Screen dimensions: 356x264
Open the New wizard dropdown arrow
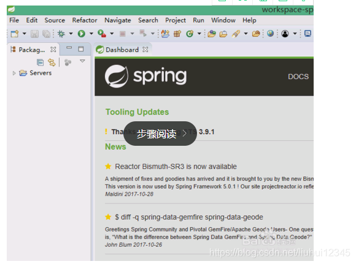pos(24,34)
